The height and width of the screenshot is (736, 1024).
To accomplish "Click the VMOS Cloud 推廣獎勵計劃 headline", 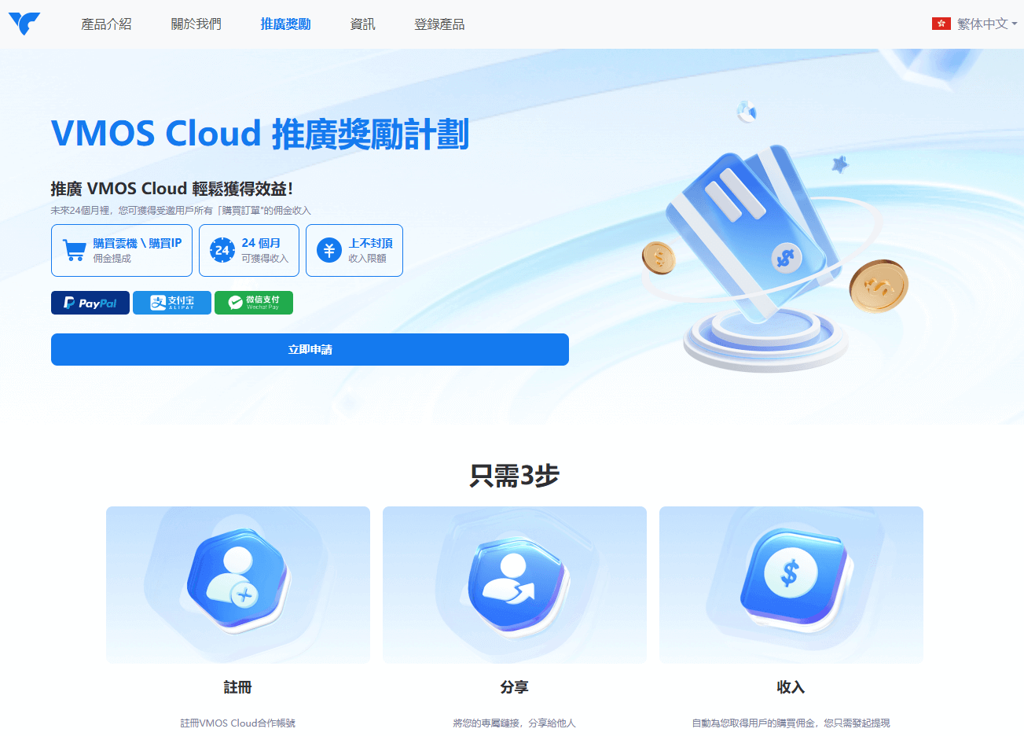I will [260, 134].
